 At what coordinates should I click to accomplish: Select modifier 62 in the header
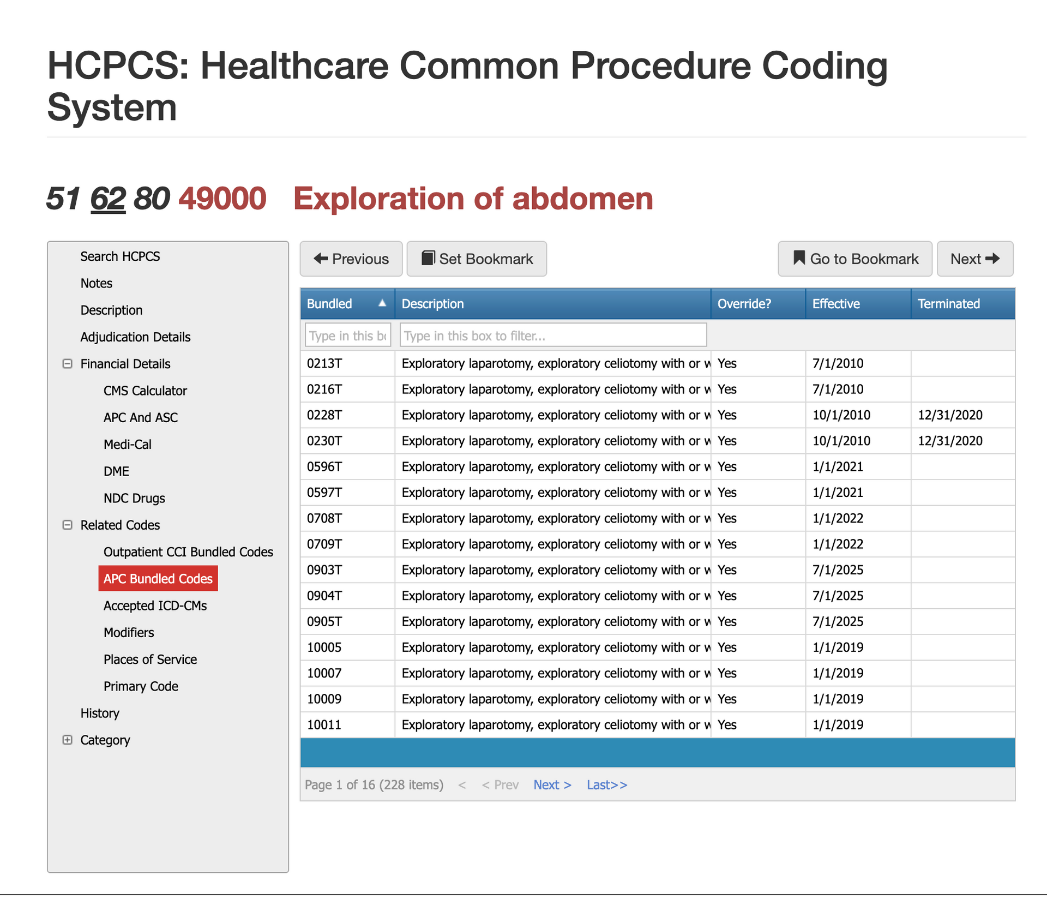(x=107, y=198)
